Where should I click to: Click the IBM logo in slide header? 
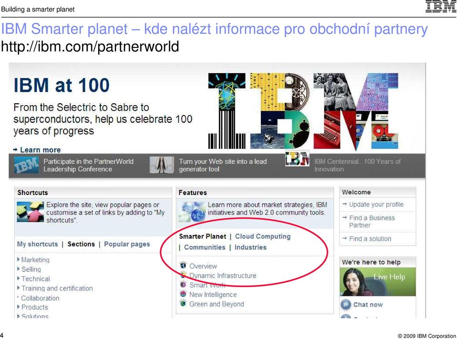click(441, 6)
